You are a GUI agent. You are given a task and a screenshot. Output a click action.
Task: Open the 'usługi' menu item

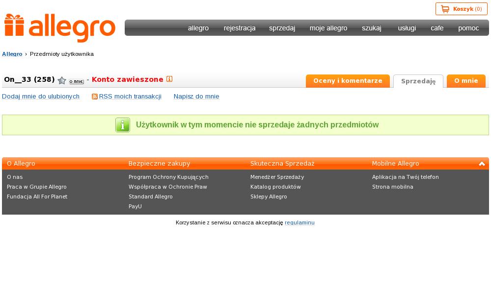tap(407, 28)
